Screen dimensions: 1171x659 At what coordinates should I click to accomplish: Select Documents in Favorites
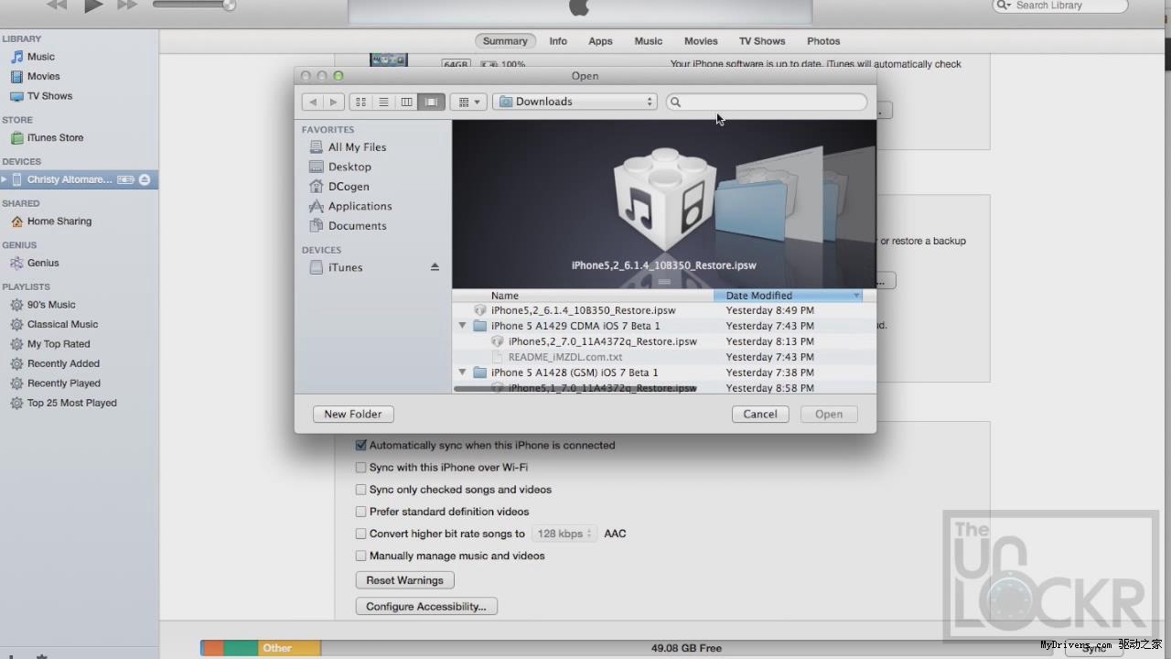tap(357, 226)
